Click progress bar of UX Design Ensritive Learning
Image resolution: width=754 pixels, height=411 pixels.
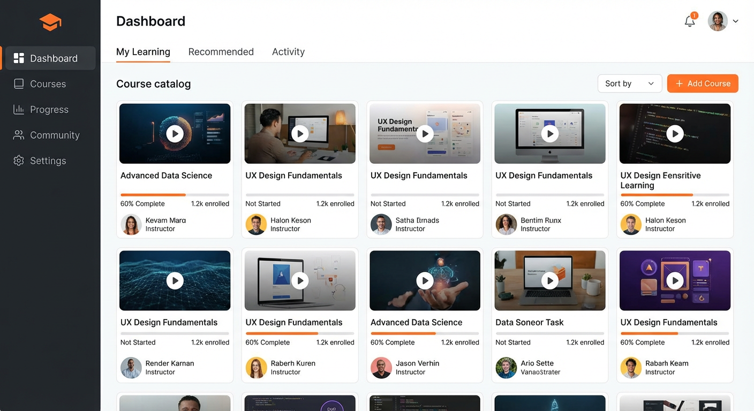pyautogui.click(x=674, y=195)
